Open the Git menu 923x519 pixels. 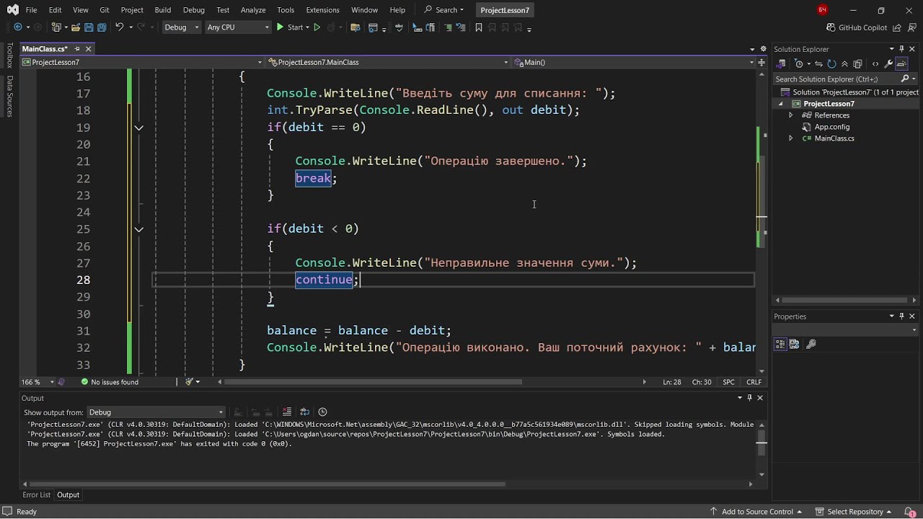pos(105,10)
